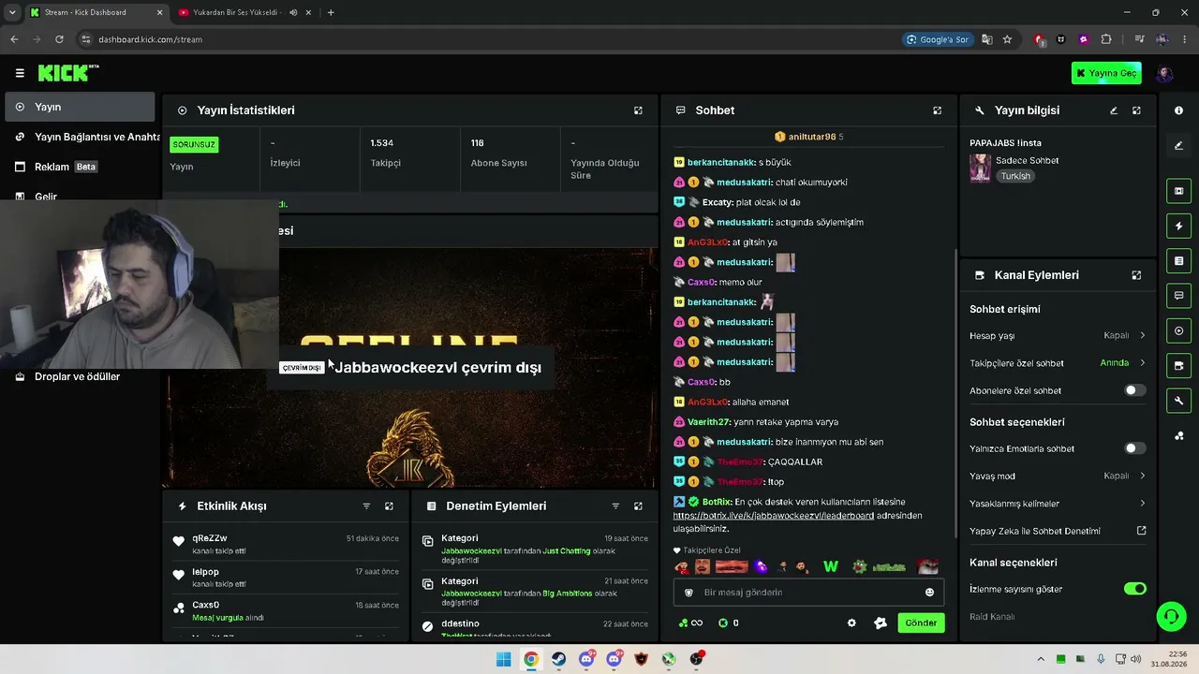Open the Yayın sidebar item

pos(80,107)
